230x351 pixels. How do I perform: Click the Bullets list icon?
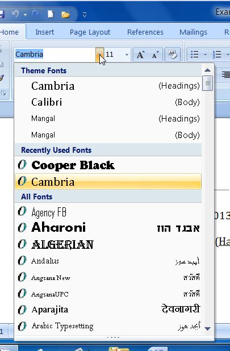coord(195,55)
